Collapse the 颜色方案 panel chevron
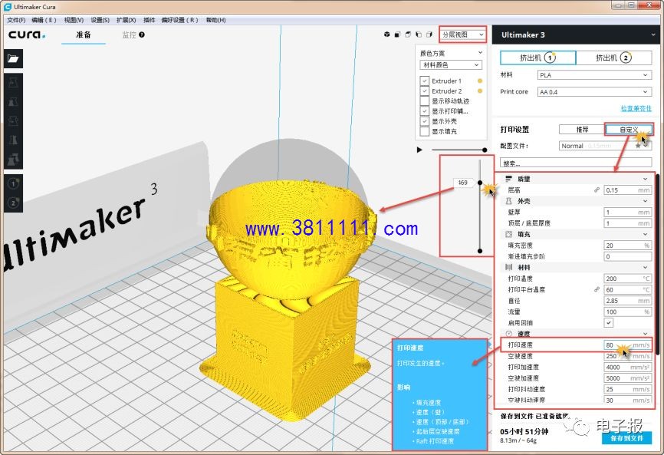The image size is (664, 455). tap(480, 52)
